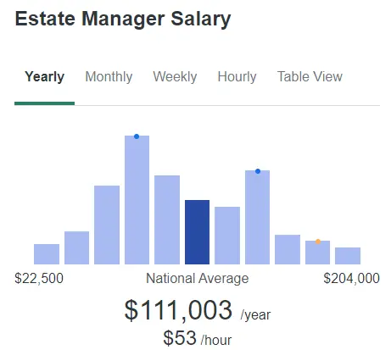Open the Weekly salary tab
The width and height of the screenshot is (391, 350).
(175, 77)
